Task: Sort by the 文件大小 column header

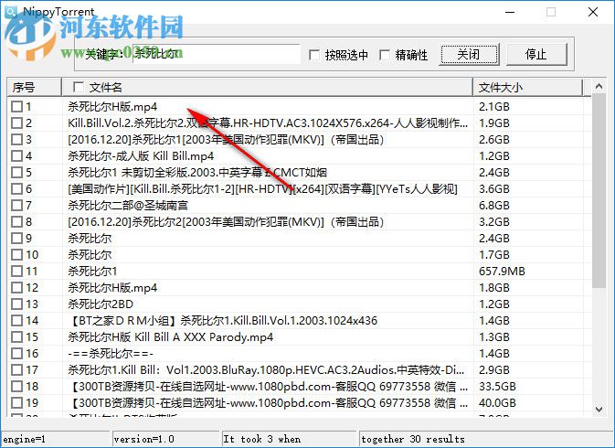Action: tap(528, 87)
